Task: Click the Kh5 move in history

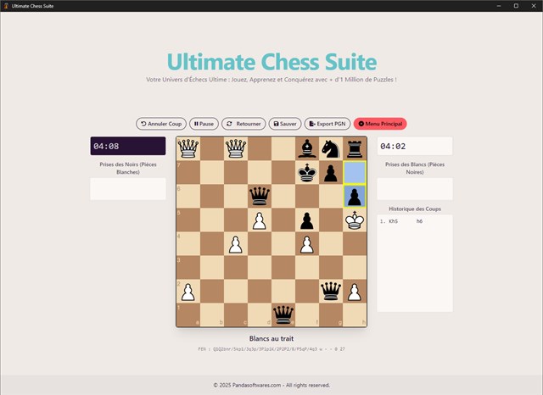Action: [393, 221]
